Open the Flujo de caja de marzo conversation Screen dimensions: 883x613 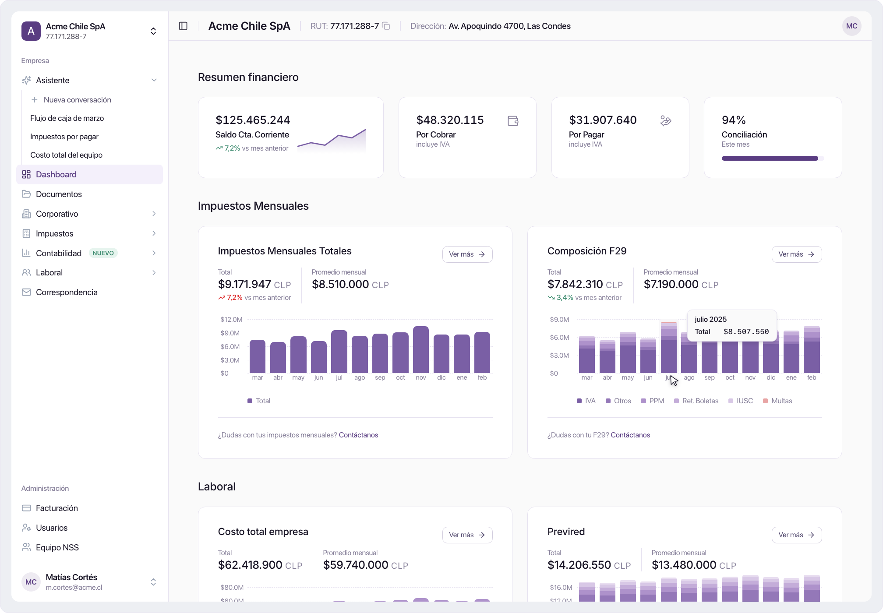[67, 118]
